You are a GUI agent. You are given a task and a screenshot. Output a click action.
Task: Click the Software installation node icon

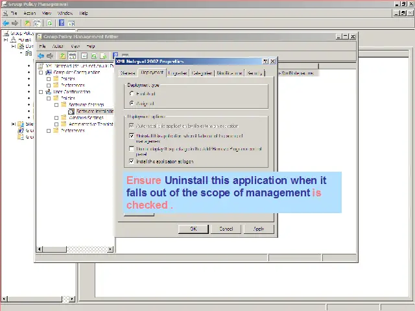coord(71,111)
